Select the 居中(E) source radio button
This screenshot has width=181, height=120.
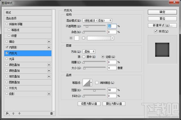click(84, 57)
